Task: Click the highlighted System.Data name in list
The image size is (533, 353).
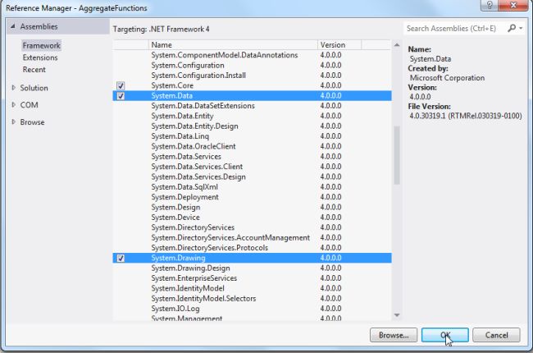Action: [x=172, y=96]
